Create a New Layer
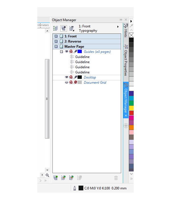Image resolution: width=171 pixels, height=200 pixels. [x=56, y=178]
